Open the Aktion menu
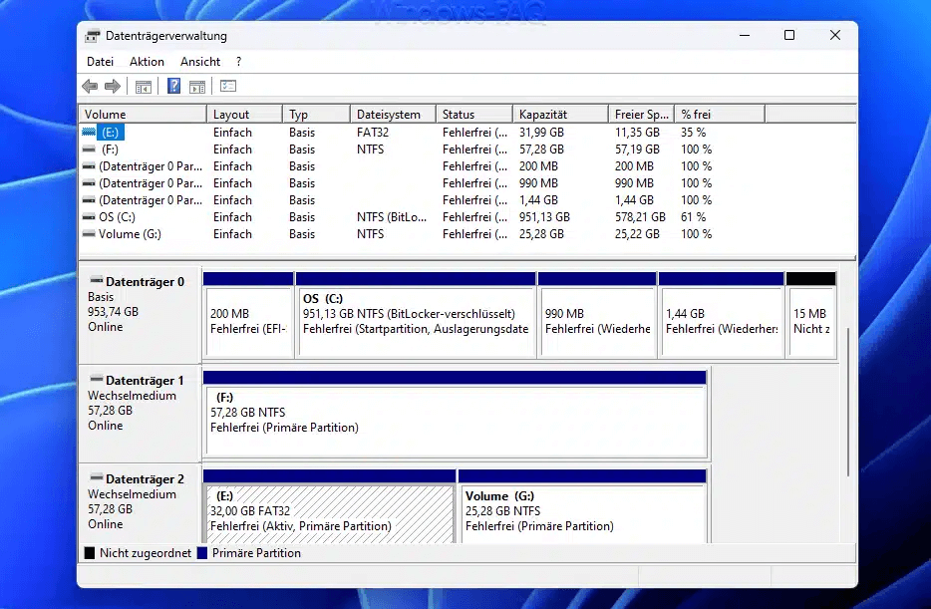Screen dimensions: 931x609 tap(147, 62)
